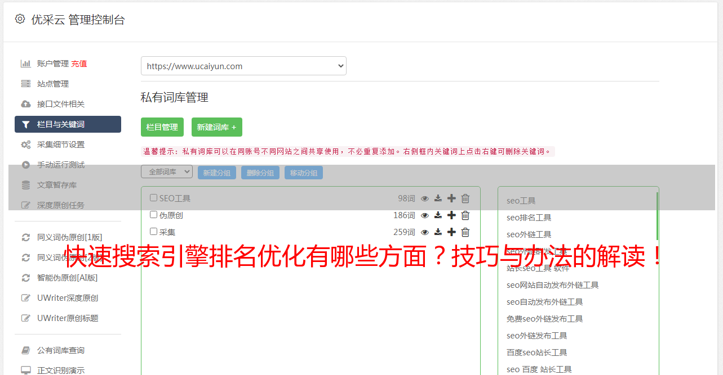Select keyword 百度seo站长工具
Screen dimensions: 723x375
536,353
